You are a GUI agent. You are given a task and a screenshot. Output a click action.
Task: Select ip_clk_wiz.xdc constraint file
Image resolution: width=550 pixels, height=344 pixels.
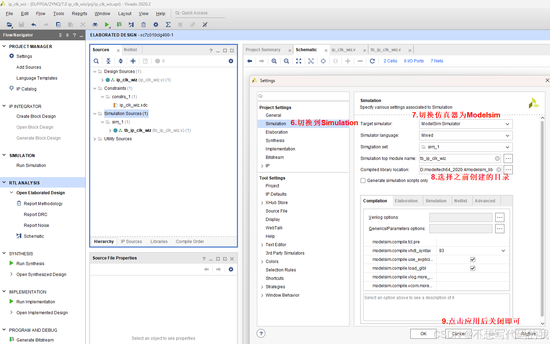[133, 105]
